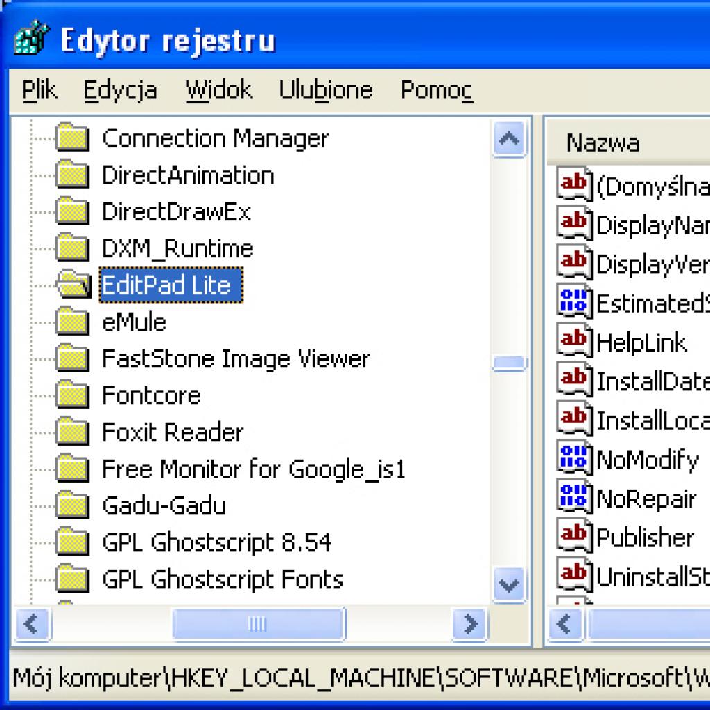Select the DirectAnimation folder icon
Screen dimensions: 710x710
72,174
